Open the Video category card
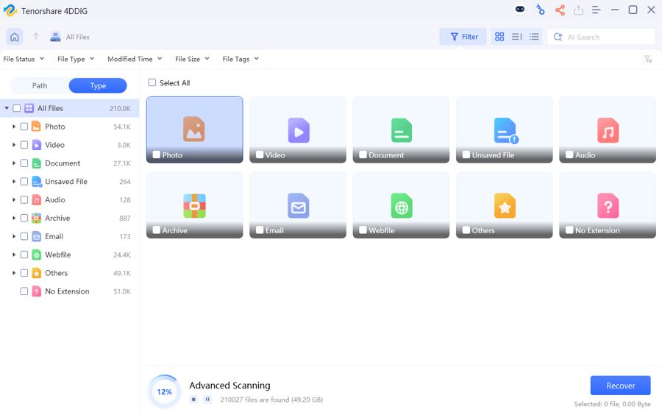 tap(298, 130)
